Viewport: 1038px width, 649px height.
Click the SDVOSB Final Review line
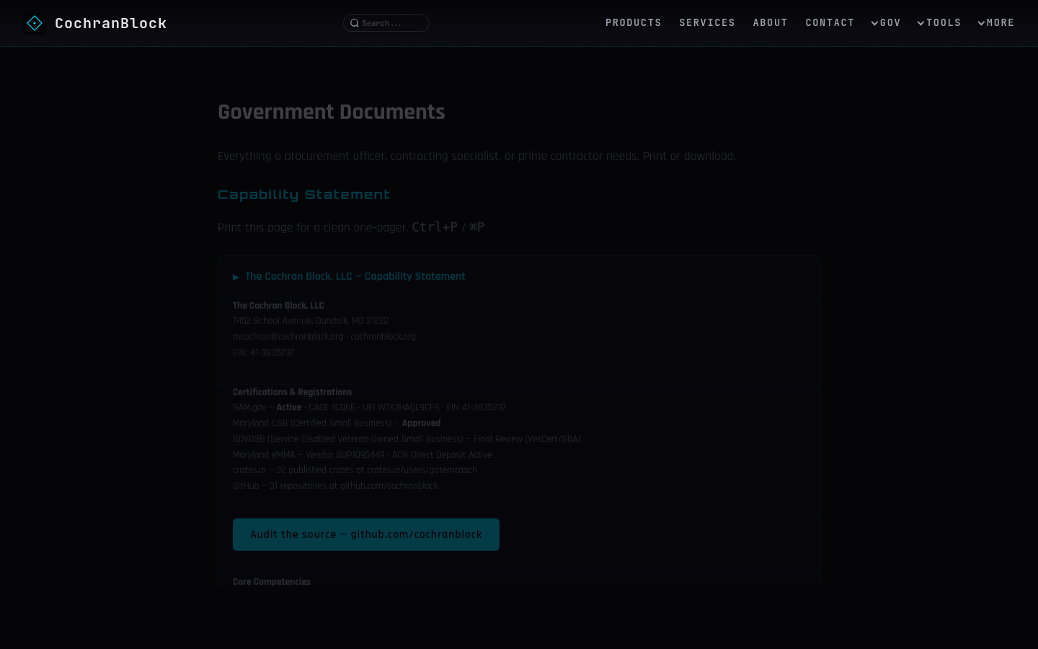(x=407, y=439)
